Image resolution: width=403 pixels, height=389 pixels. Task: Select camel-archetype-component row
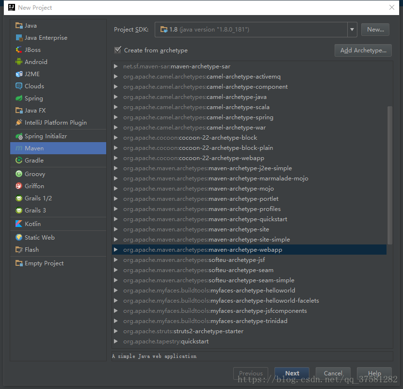click(249, 87)
